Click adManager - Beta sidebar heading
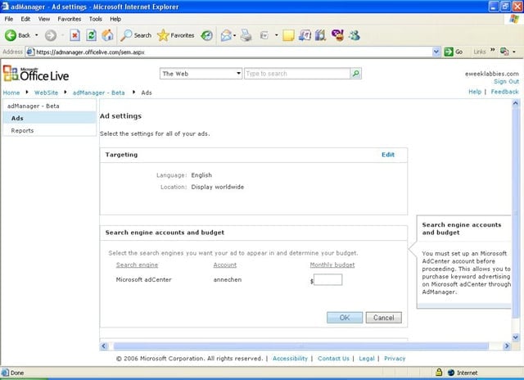This screenshot has width=524, height=380. pos(33,106)
